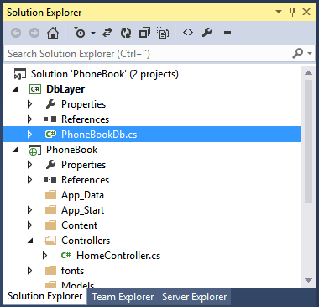Click the View Code angle-brackets icon
This screenshot has width=319, height=307.
pyautogui.click(x=188, y=33)
